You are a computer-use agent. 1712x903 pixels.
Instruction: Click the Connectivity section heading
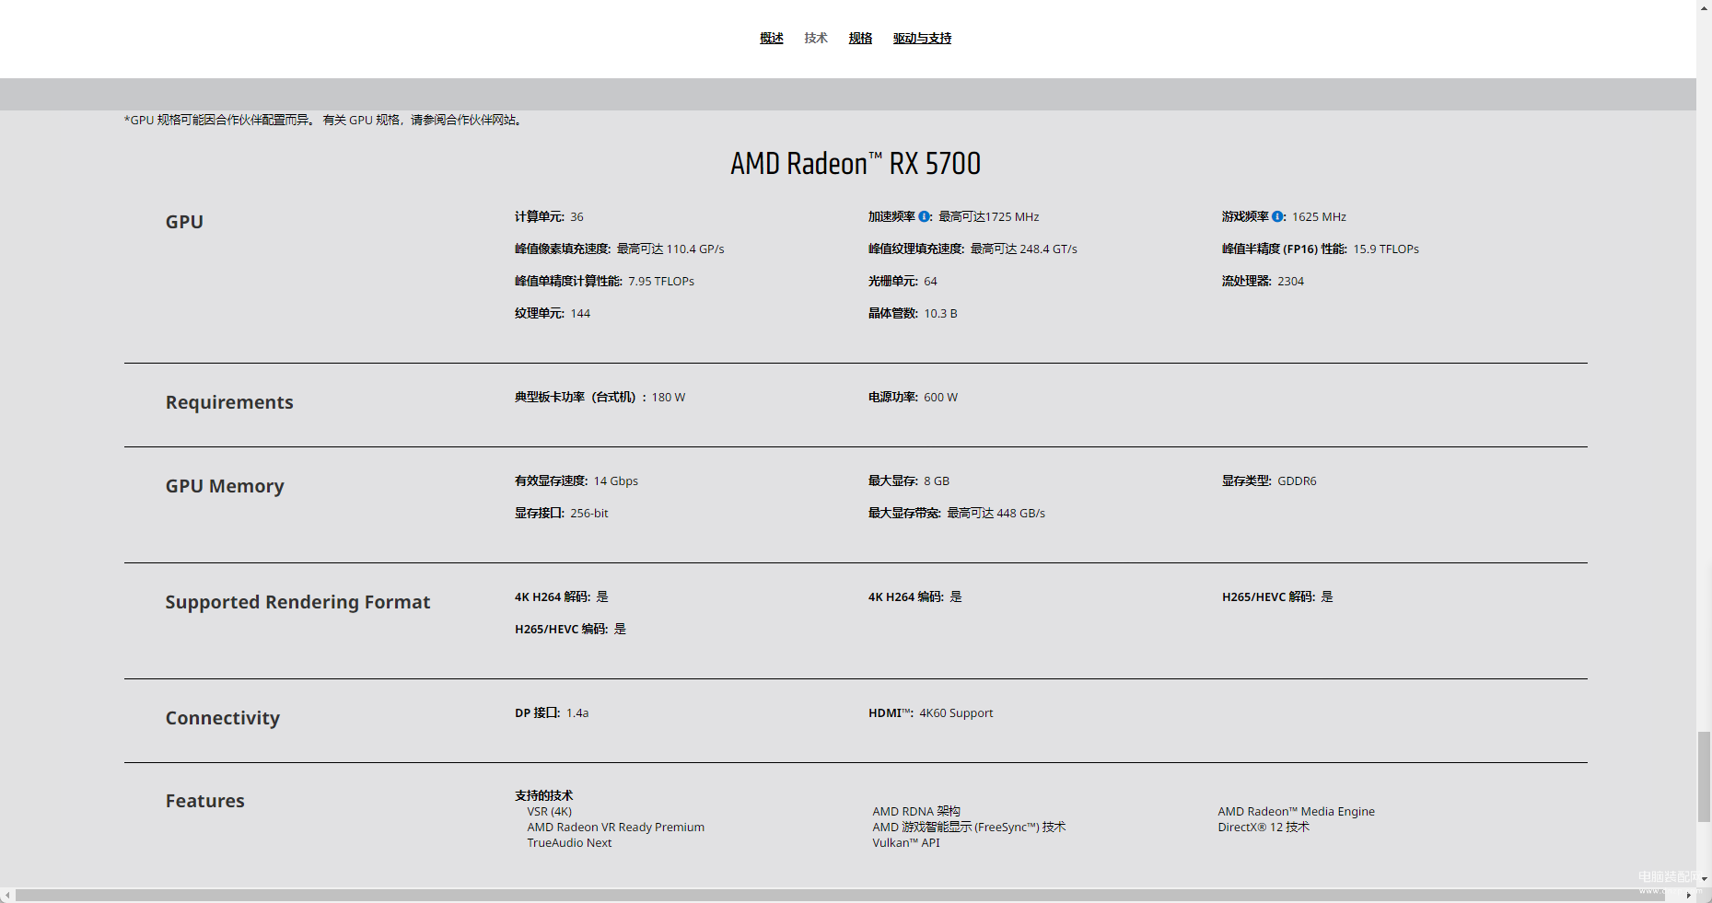click(223, 718)
